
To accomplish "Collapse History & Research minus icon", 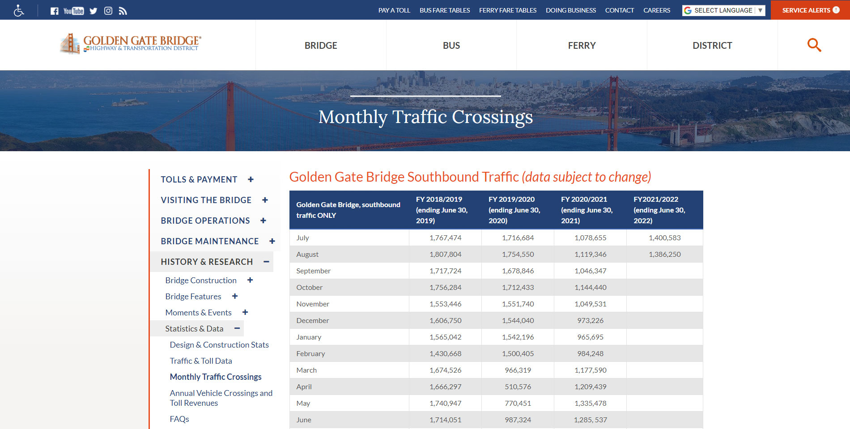I will pos(266,262).
